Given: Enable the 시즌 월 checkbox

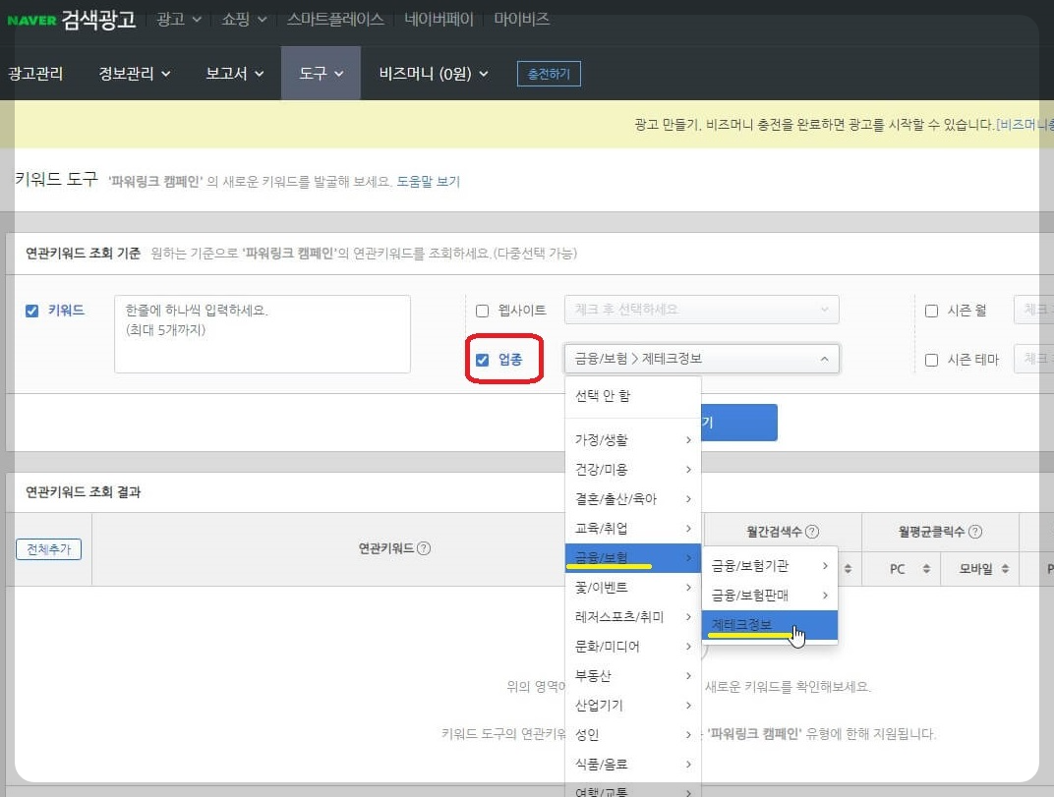Looking at the screenshot, I should point(932,311).
